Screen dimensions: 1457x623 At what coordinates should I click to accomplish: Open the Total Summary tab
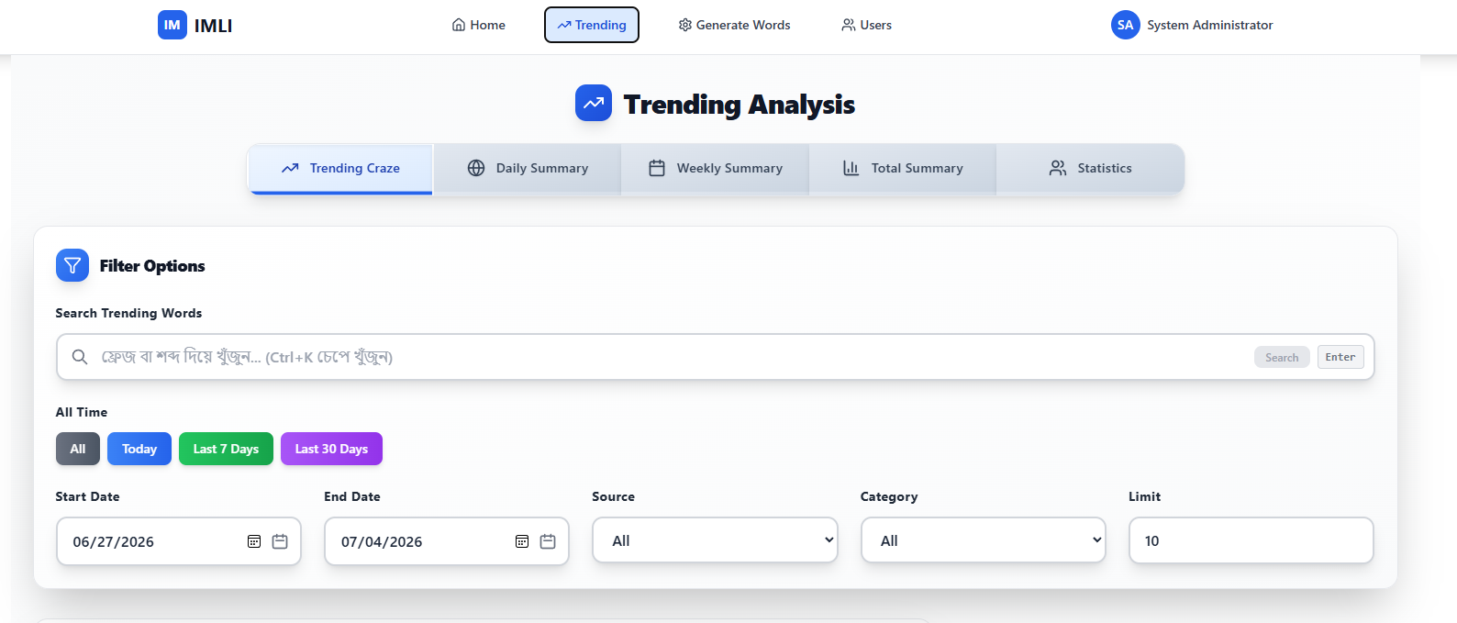(903, 169)
